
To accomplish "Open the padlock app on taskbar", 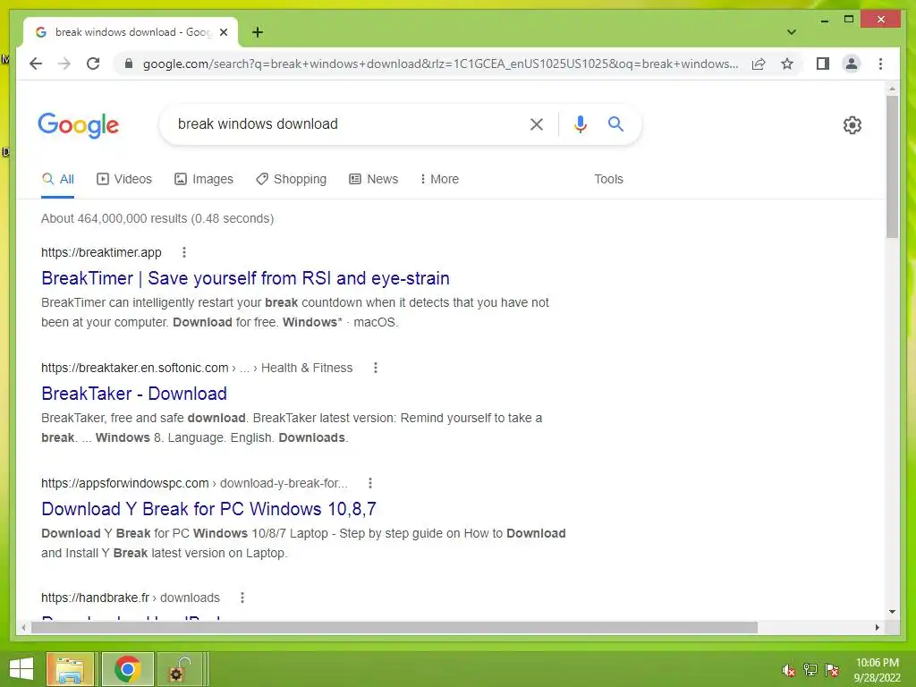I will click(x=182, y=669).
